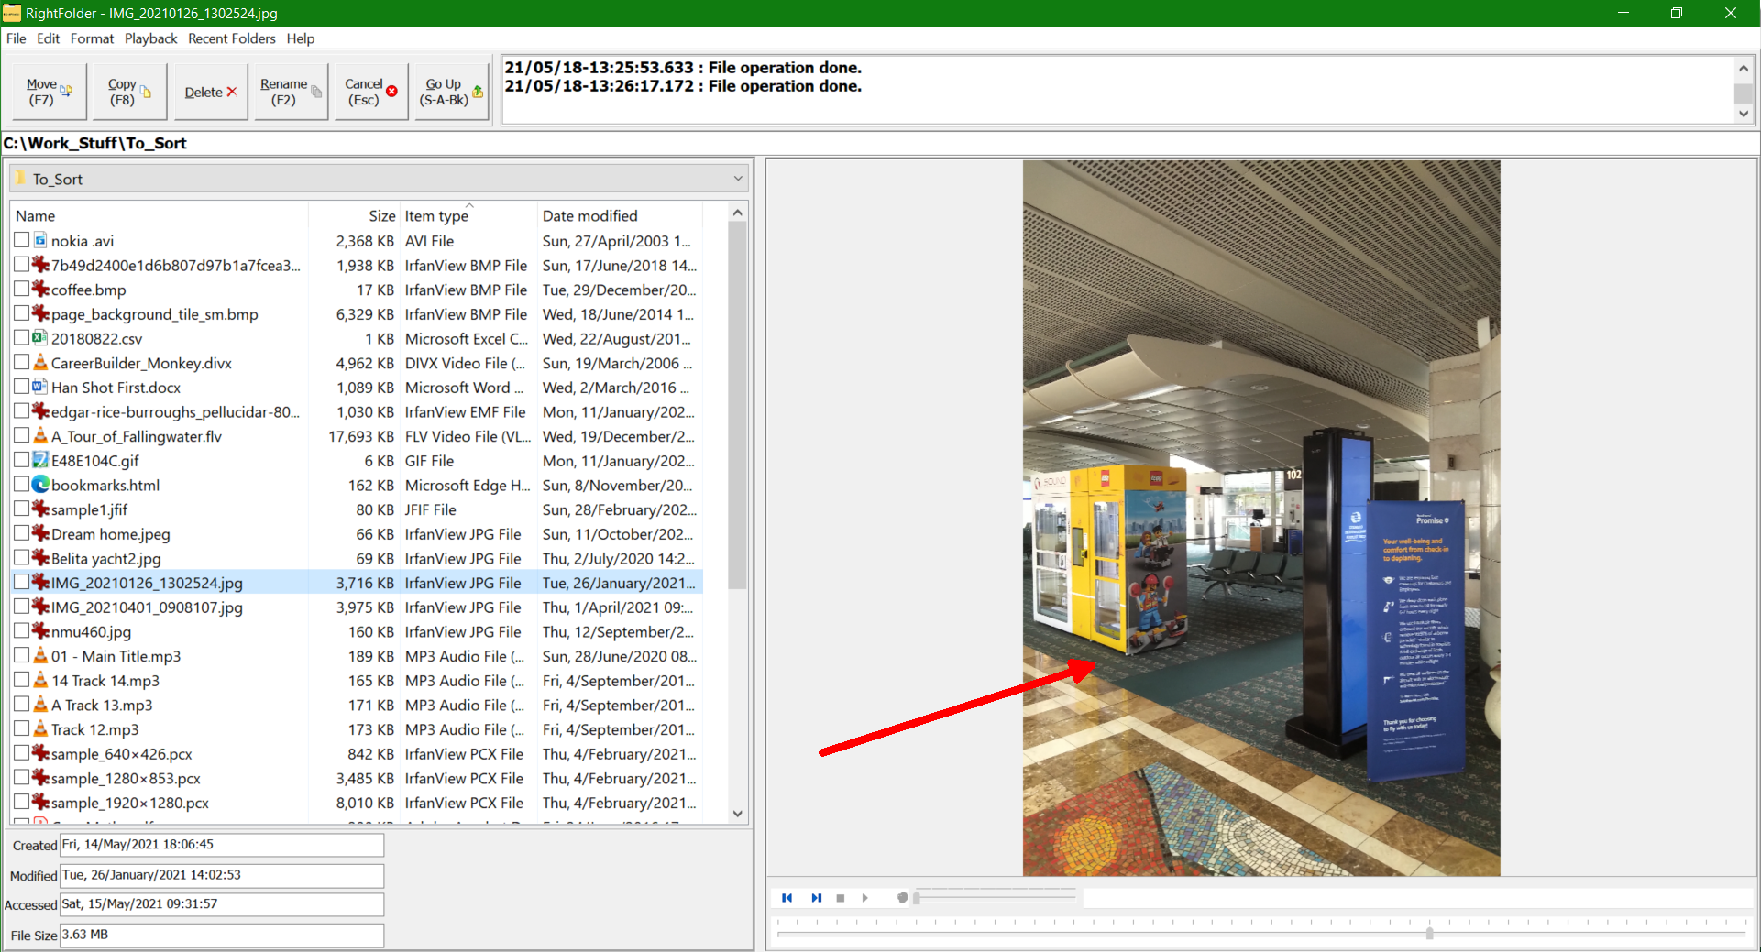This screenshot has width=1761, height=952.
Task: Click the Edge icon of bookmarks.html
Action: point(40,484)
